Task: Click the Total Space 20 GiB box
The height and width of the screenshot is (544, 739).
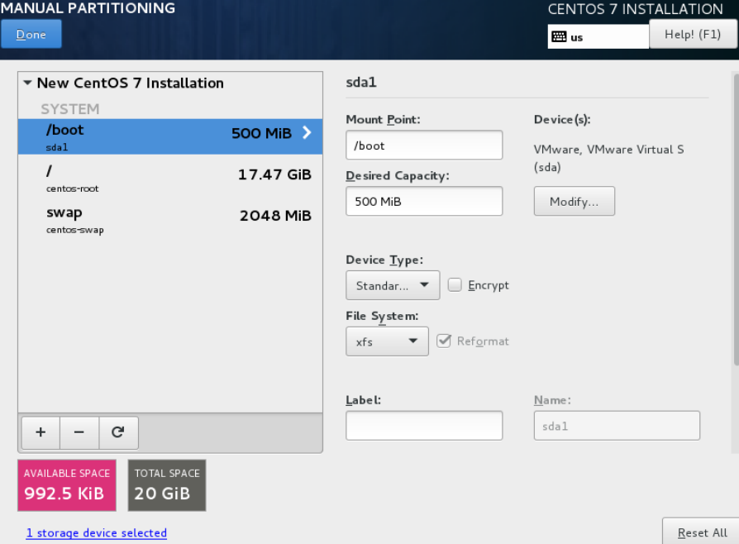Action: pos(167,485)
